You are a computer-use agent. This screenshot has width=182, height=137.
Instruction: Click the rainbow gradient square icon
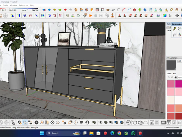[165, 16]
